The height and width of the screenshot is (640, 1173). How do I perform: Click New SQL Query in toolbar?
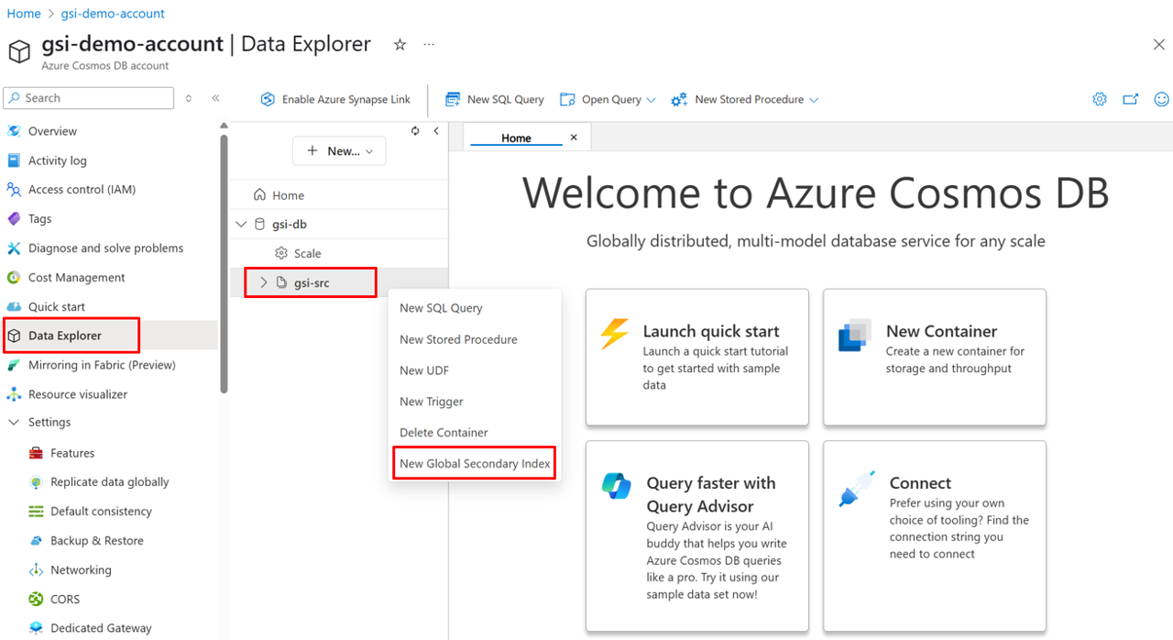(495, 99)
